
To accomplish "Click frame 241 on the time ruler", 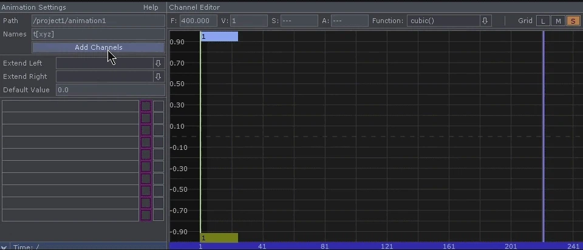I will tap(573, 246).
